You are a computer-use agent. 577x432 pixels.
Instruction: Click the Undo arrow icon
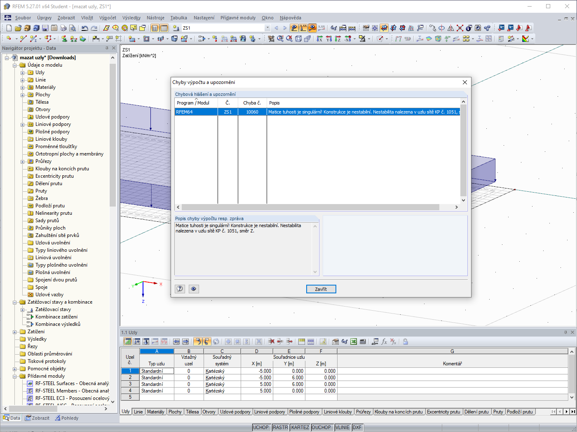click(x=84, y=28)
